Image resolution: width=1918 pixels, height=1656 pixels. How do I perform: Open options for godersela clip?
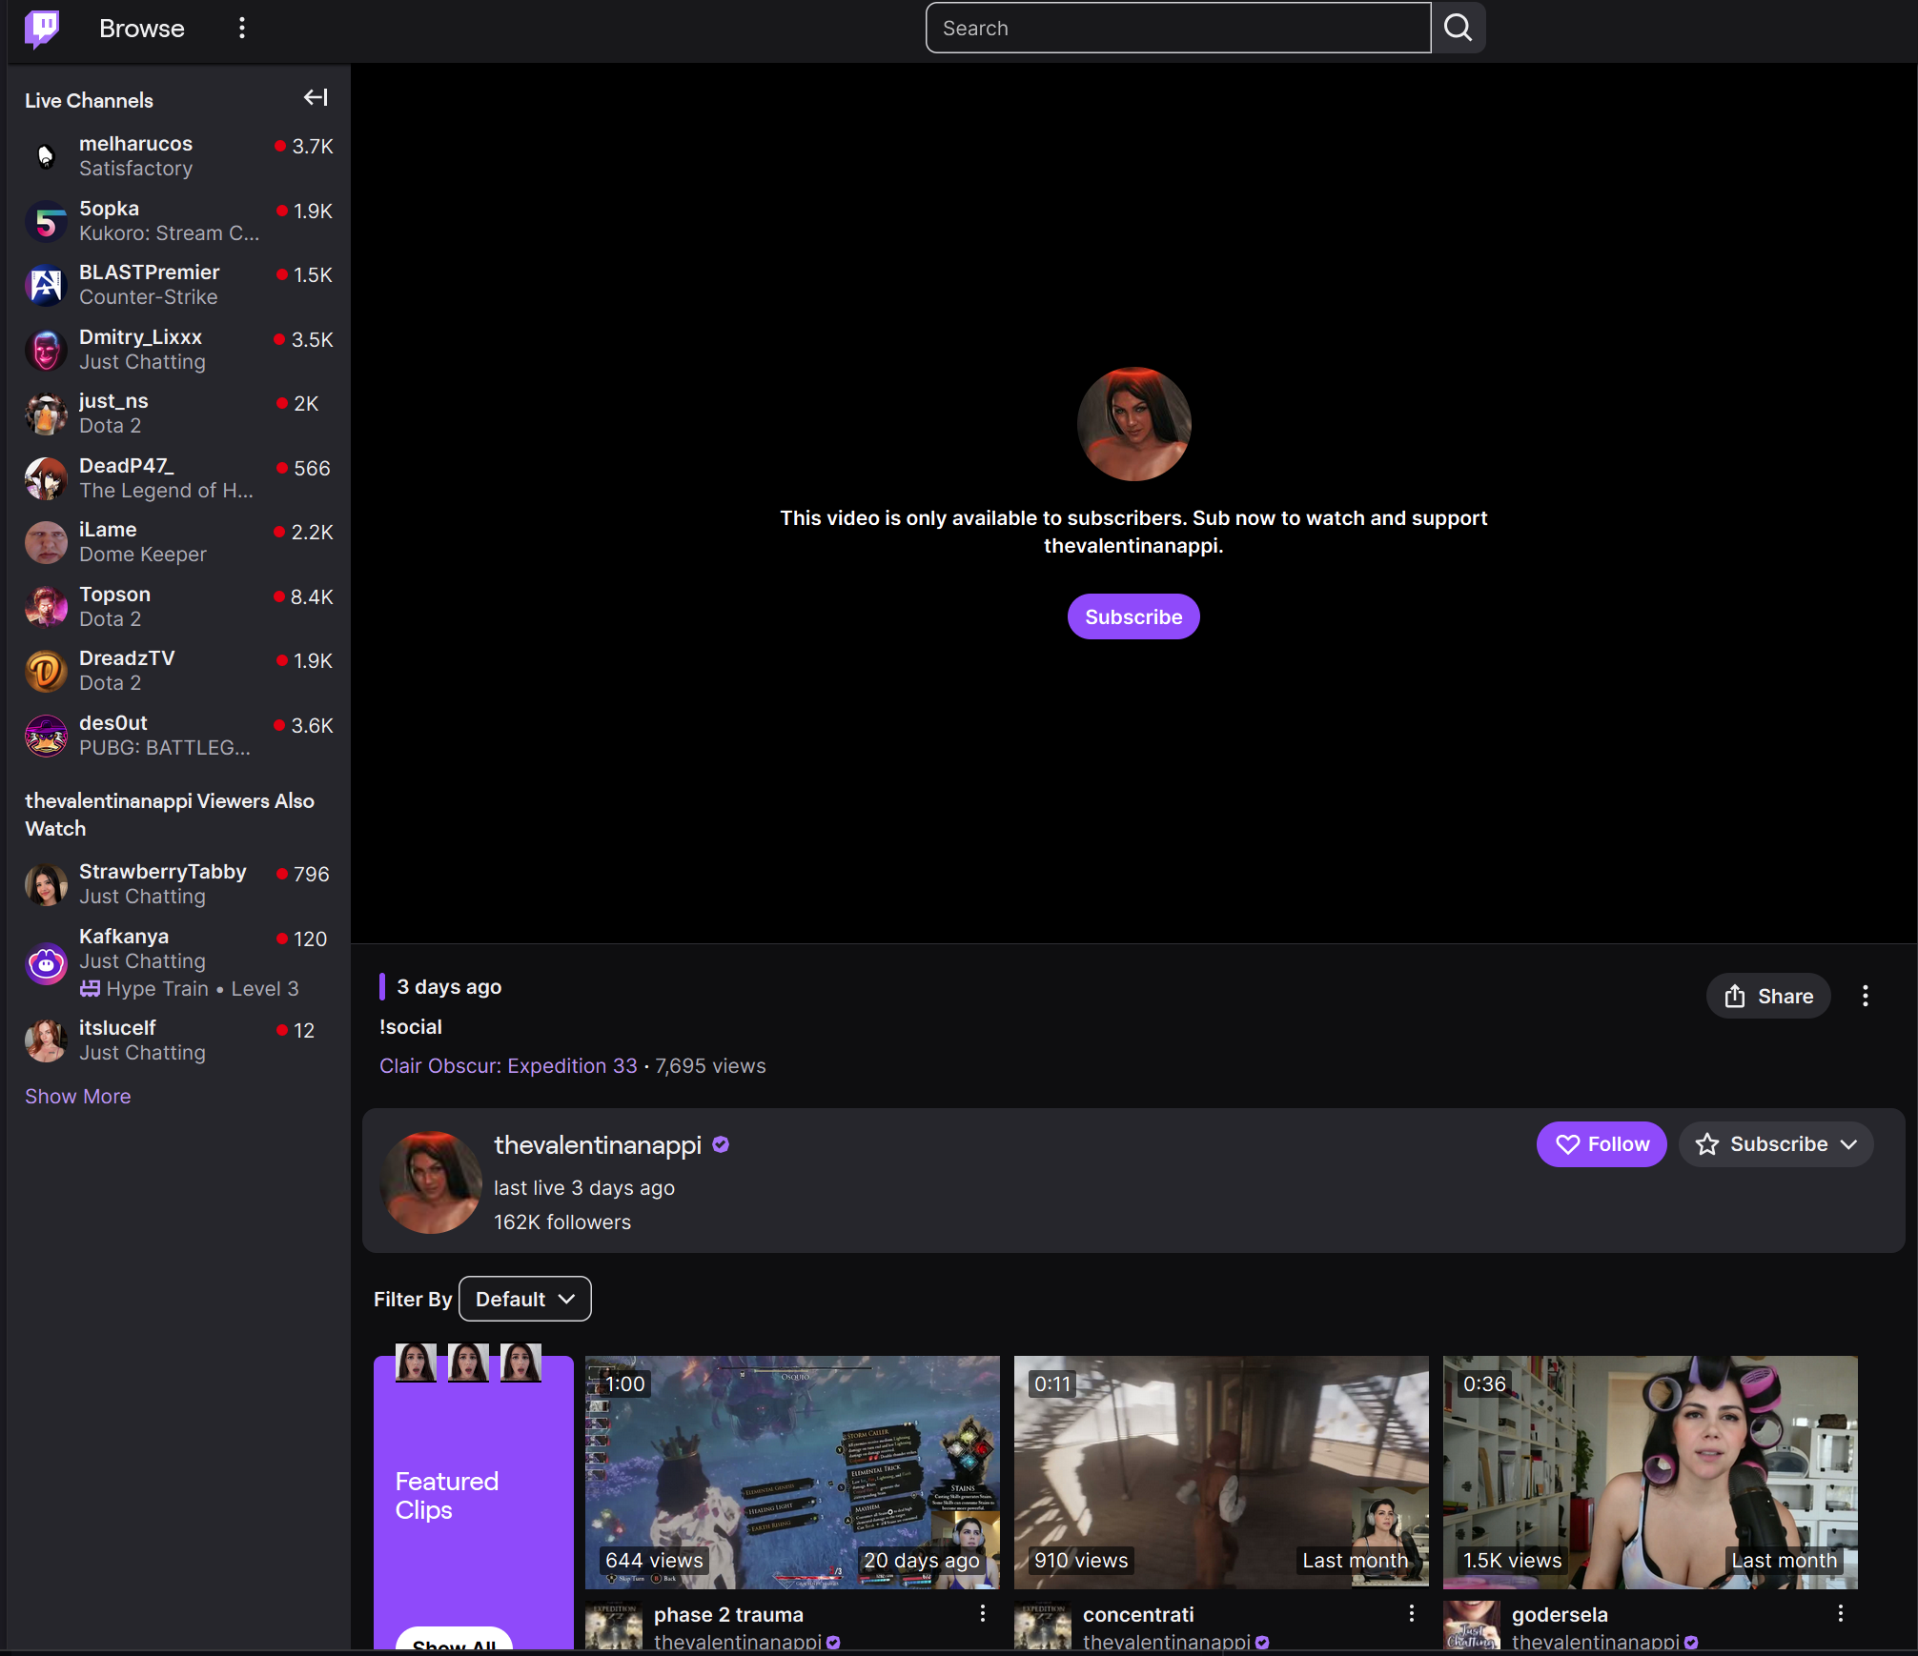pos(1840,1613)
